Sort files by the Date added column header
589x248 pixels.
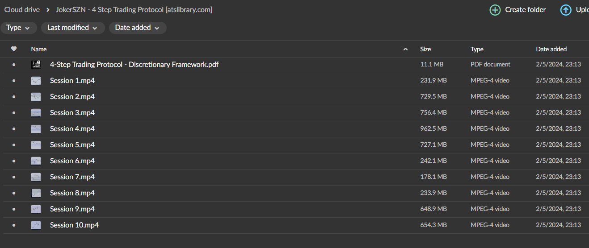click(x=551, y=49)
